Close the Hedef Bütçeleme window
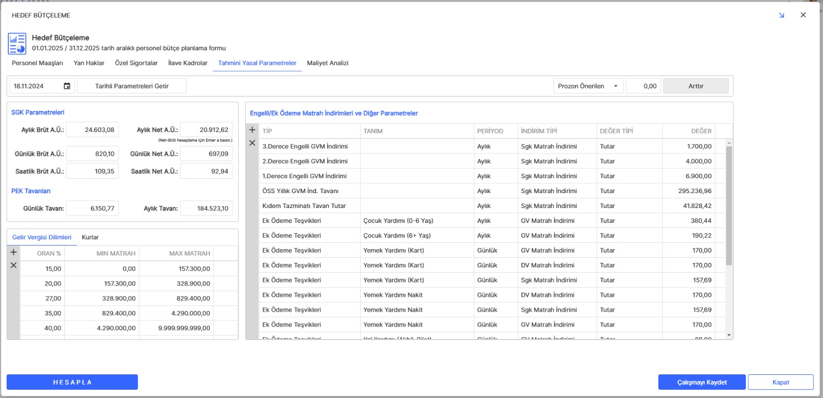The image size is (823, 398). [x=803, y=15]
